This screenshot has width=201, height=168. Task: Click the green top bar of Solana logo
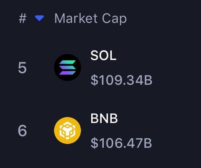pyautogui.click(x=68, y=62)
